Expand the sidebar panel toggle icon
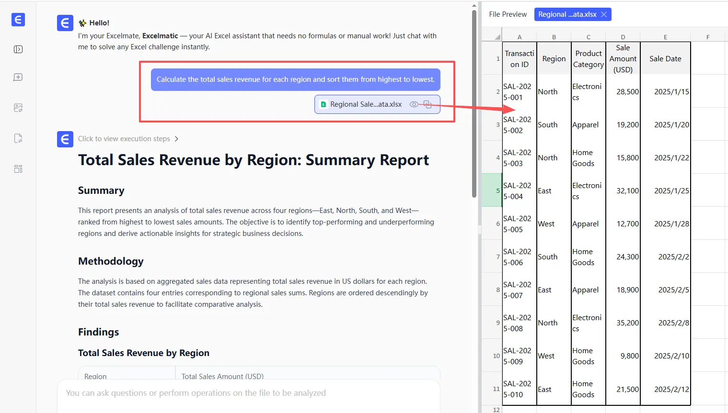 tap(18, 49)
